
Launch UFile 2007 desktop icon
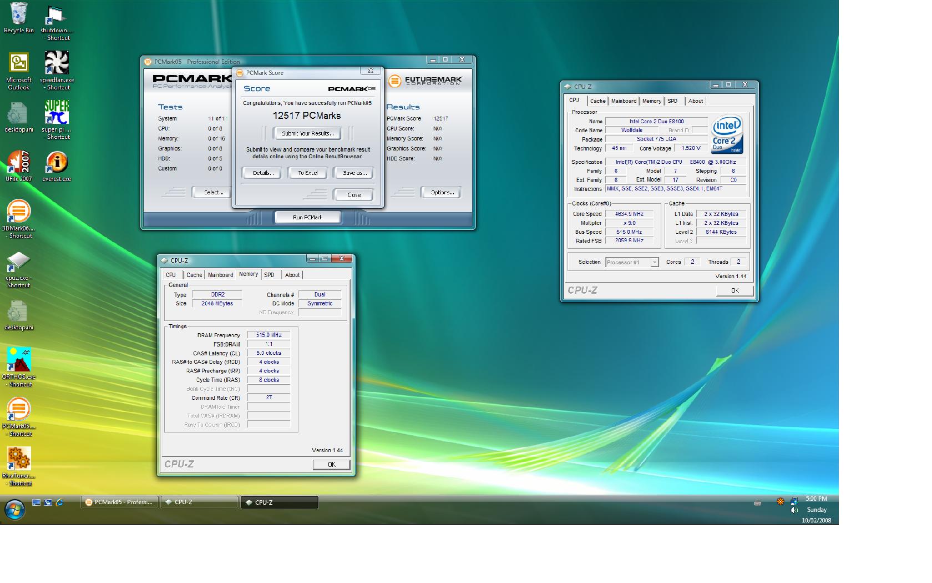(x=19, y=166)
